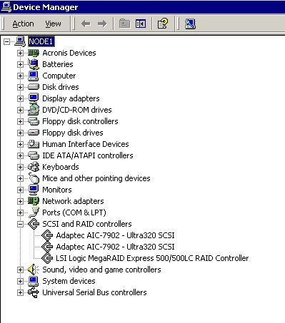Click the Up one level folder icon
The width and height of the screenshot is (285, 323).
pyautogui.click(x=124, y=24)
